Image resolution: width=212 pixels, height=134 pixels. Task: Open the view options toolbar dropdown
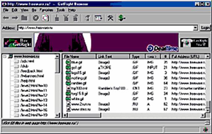[98, 18]
